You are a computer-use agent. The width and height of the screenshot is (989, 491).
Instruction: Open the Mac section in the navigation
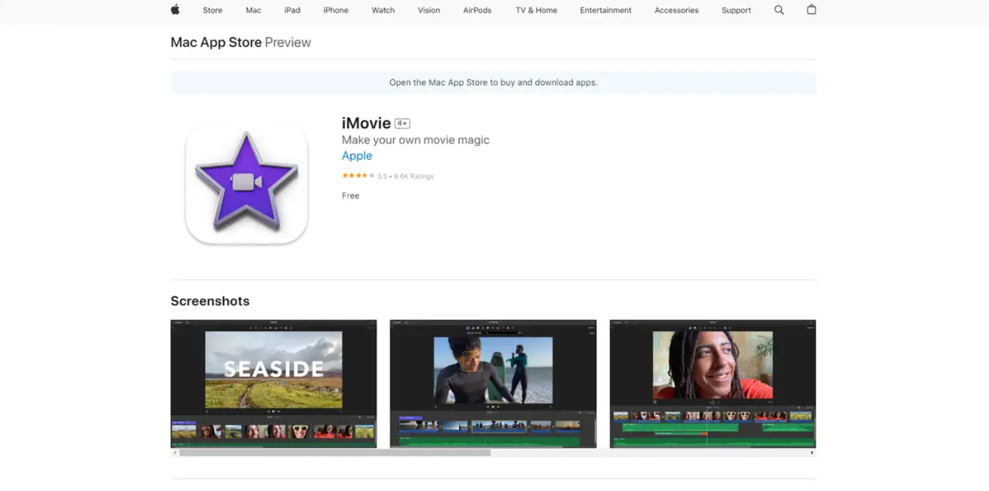click(x=253, y=10)
